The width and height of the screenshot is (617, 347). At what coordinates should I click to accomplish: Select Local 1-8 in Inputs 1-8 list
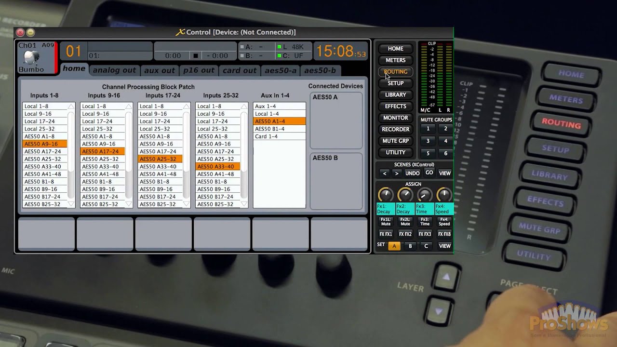(x=44, y=107)
